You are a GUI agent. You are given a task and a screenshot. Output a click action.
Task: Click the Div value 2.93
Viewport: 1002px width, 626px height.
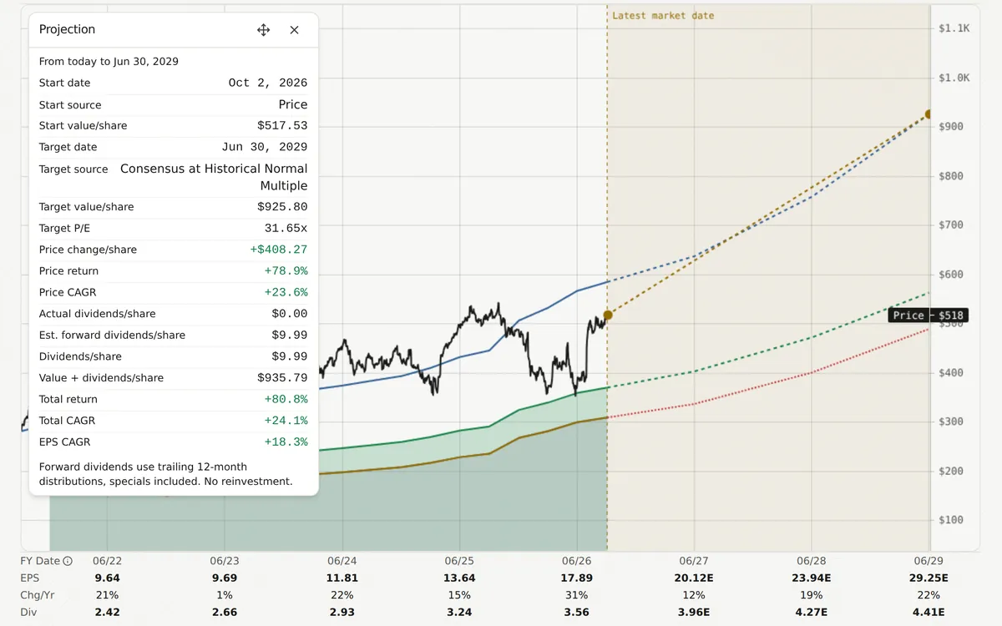point(342,612)
